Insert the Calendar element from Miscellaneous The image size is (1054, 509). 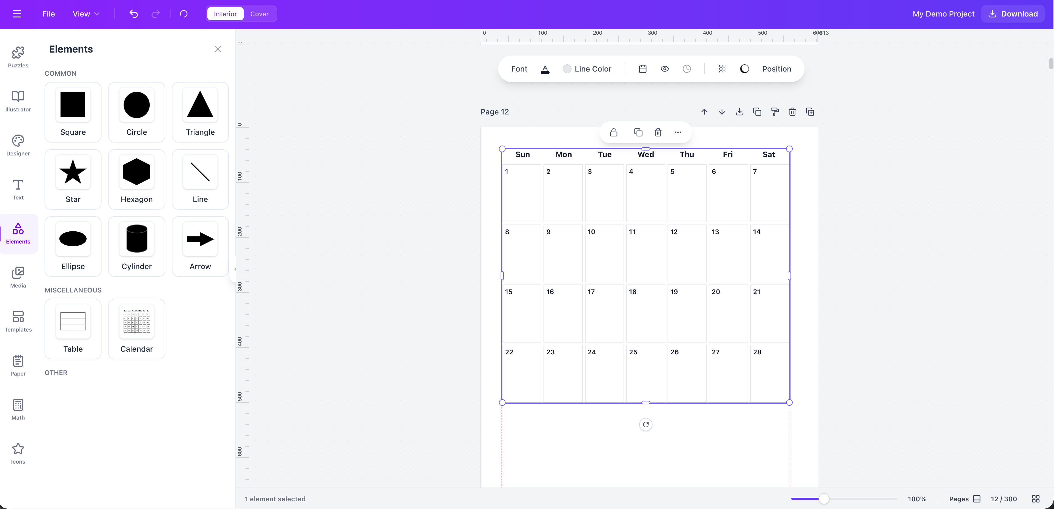click(137, 329)
